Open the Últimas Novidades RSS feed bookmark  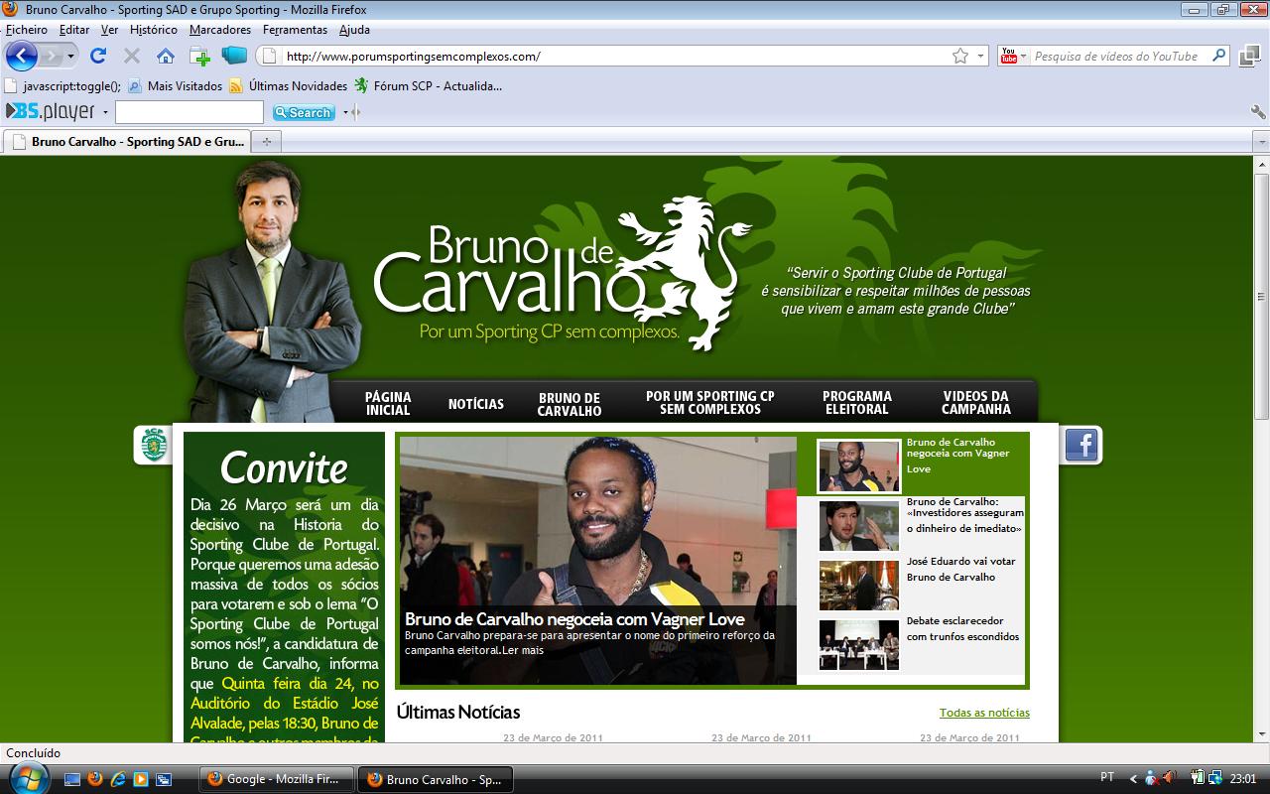click(289, 86)
